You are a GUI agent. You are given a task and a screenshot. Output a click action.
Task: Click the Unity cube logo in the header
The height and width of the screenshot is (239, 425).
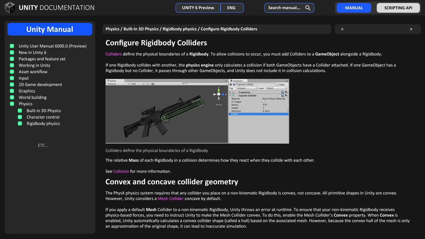(10, 7)
